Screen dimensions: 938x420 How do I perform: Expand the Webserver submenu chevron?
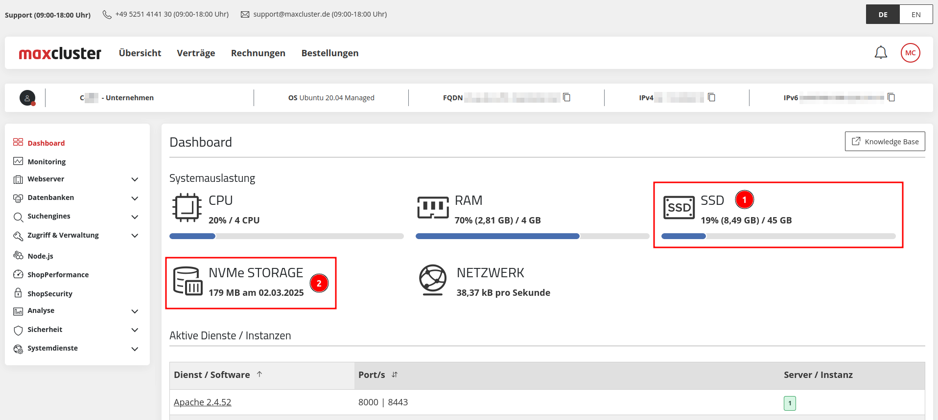[x=135, y=179]
